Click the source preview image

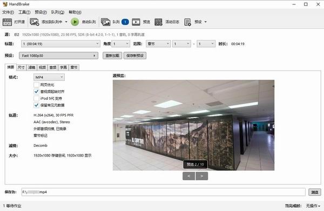[194, 125]
